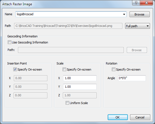
Task: Expand the Full path dropdown
Action: [138, 26]
